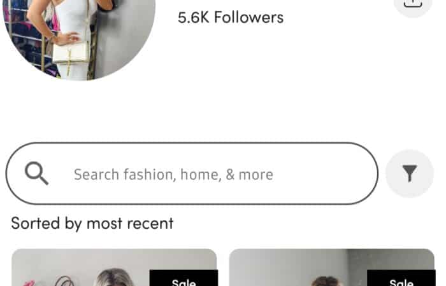446x286 pixels.
Task: Click the Sale badge on second listing
Action: pyautogui.click(x=401, y=278)
